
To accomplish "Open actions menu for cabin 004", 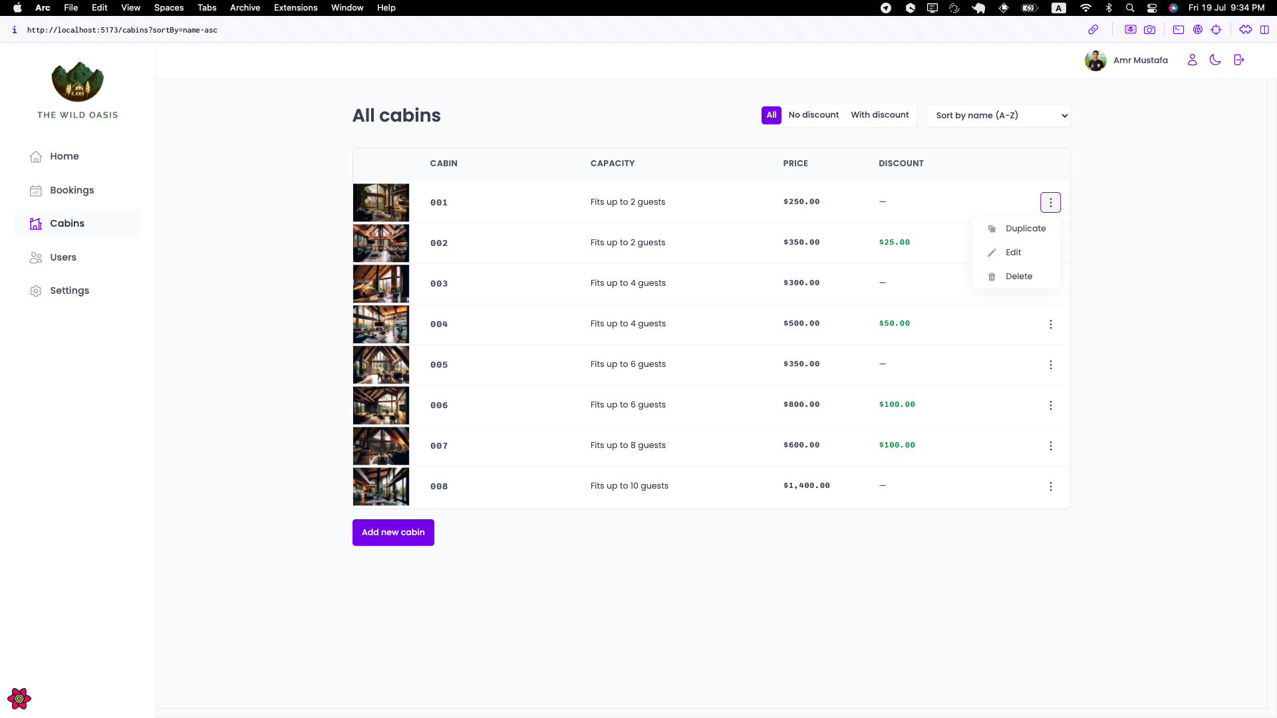I will pyautogui.click(x=1050, y=324).
